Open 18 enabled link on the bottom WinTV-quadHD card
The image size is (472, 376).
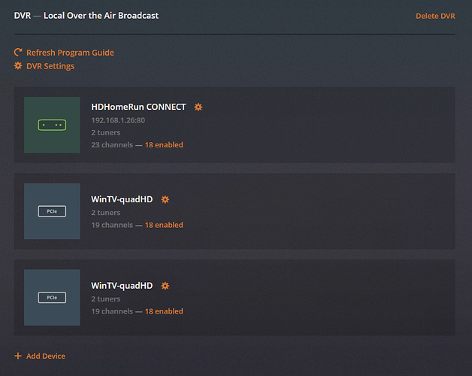164,311
